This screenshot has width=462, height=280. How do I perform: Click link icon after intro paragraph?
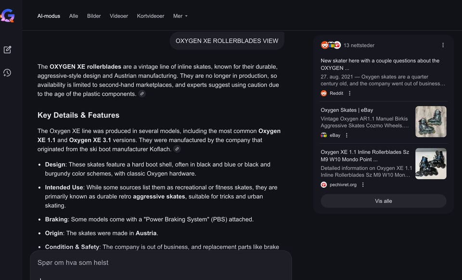(142, 94)
